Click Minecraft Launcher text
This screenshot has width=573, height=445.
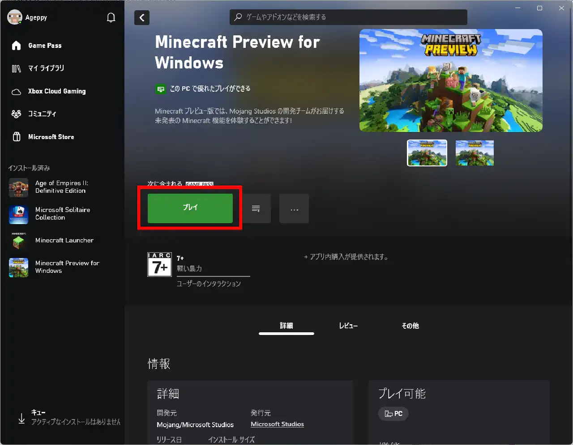pyautogui.click(x=64, y=240)
